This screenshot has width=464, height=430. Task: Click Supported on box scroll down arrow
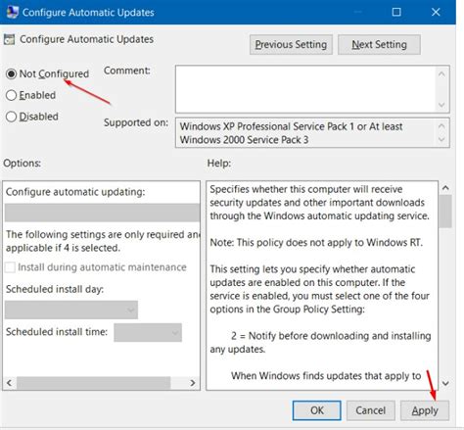441,140
